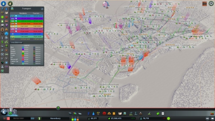
Task: Open the Police badge build menu
Action: [114, 114]
